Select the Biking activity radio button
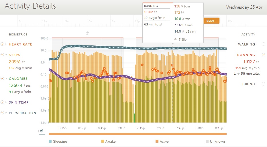Image resolution: width=267 pixels, height=147 pixels. pyautogui.click(x=263, y=84)
